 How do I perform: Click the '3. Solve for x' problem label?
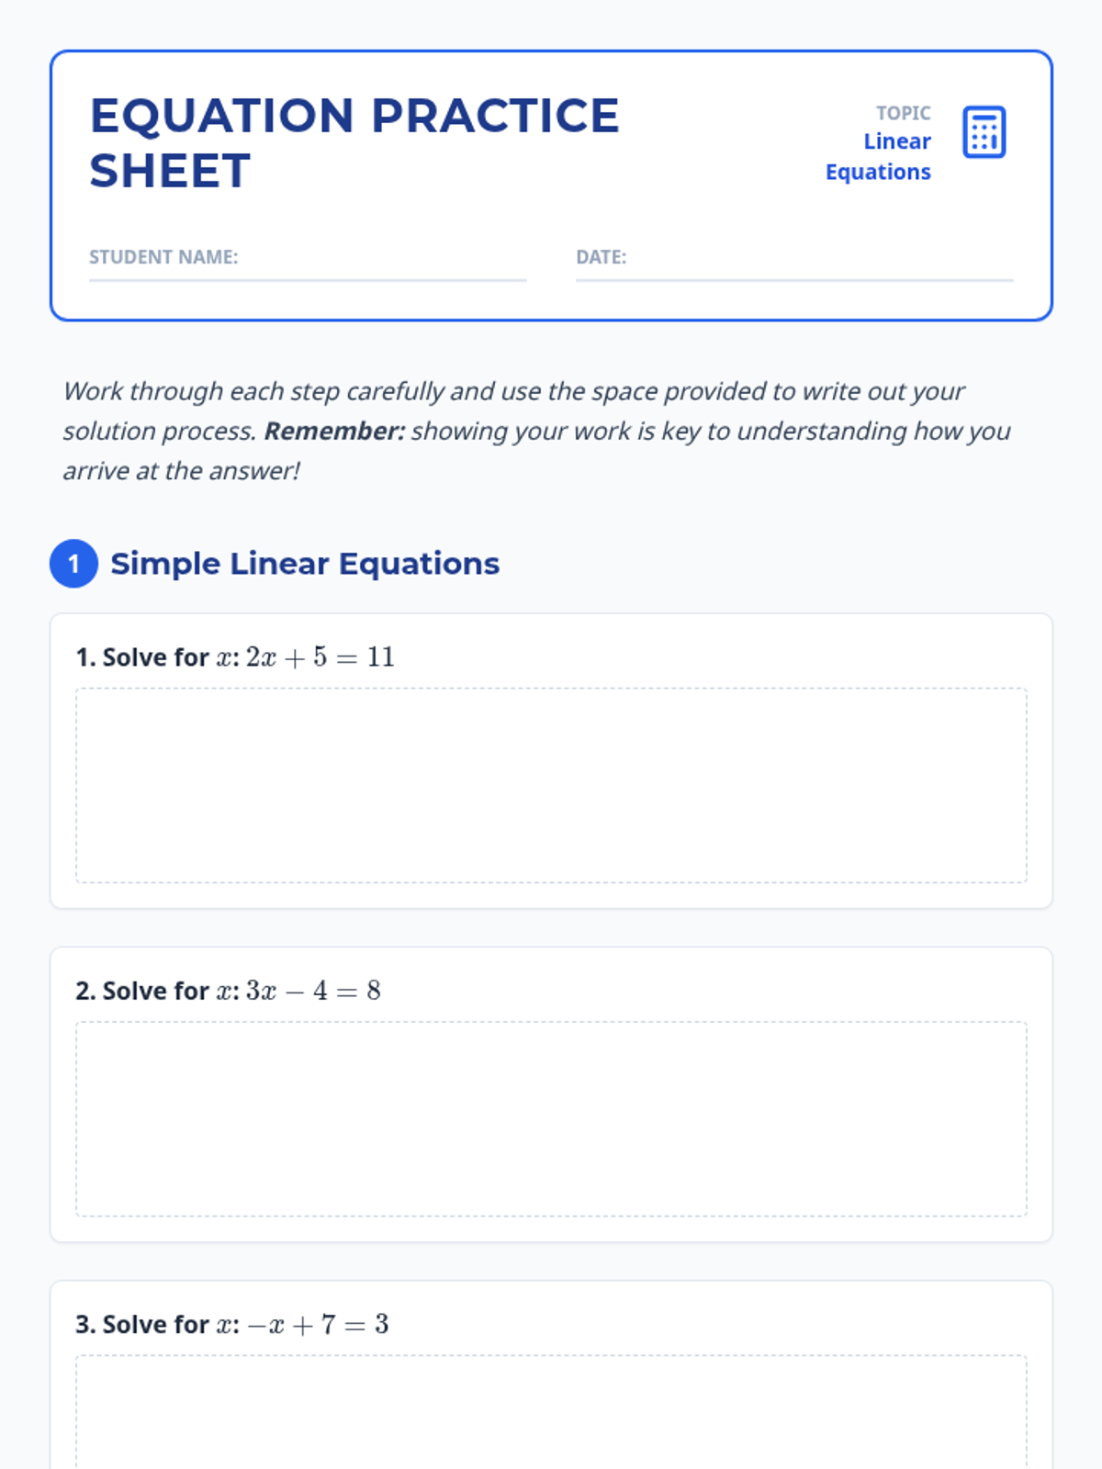pyautogui.click(x=156, y=1325)
